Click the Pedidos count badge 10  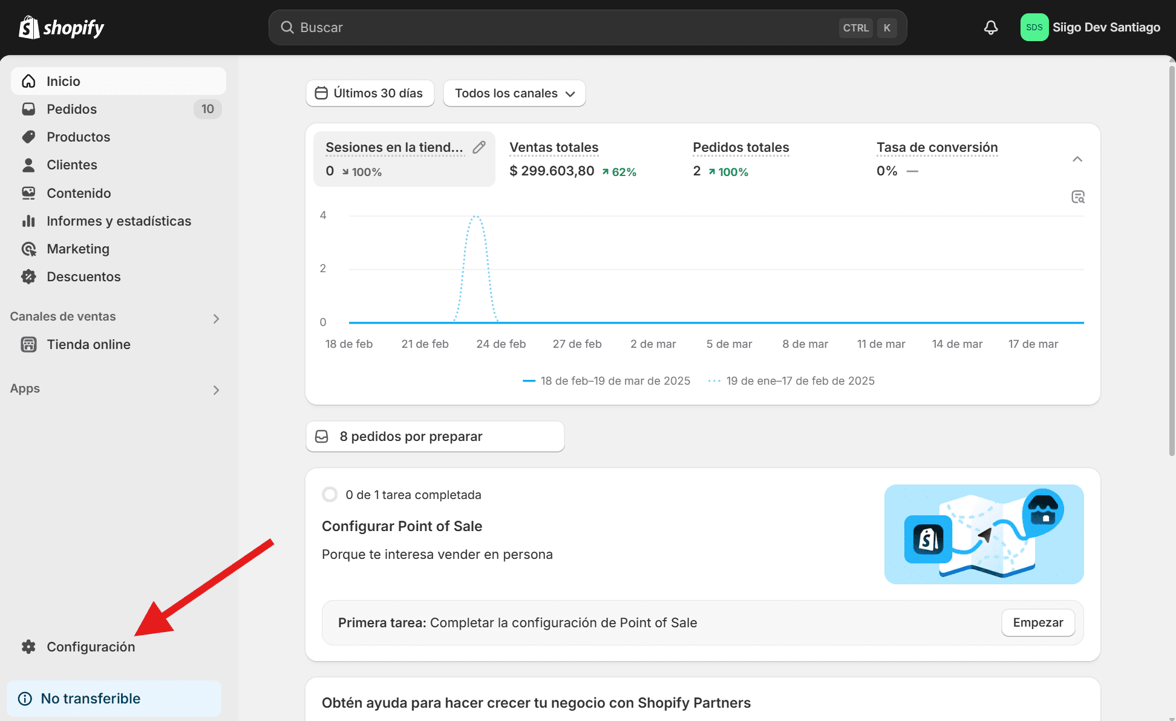[207, 109]
